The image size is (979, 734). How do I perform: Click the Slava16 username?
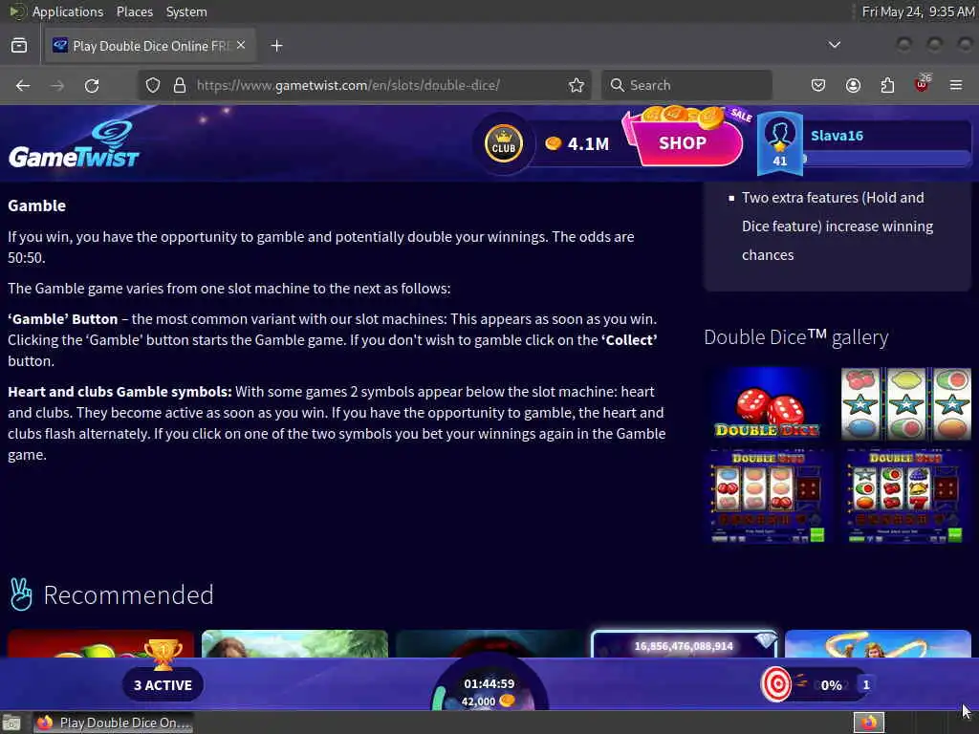coord(837,136)
